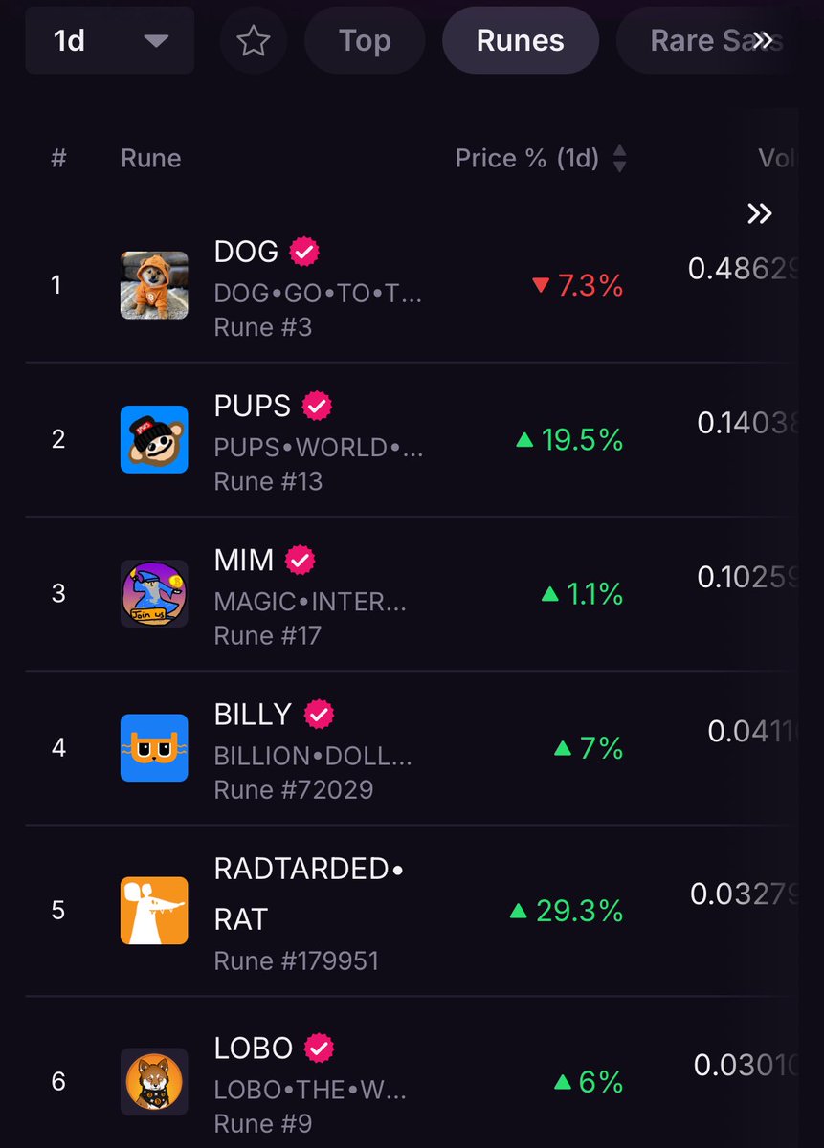This screenshot has width=824, height=1148.
Task: Click the verified badge next to PUPS
Action: [317, 406]
